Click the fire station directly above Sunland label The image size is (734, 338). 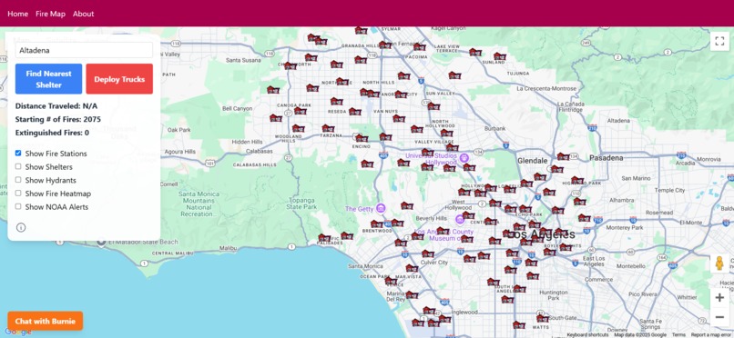point(499,56)
